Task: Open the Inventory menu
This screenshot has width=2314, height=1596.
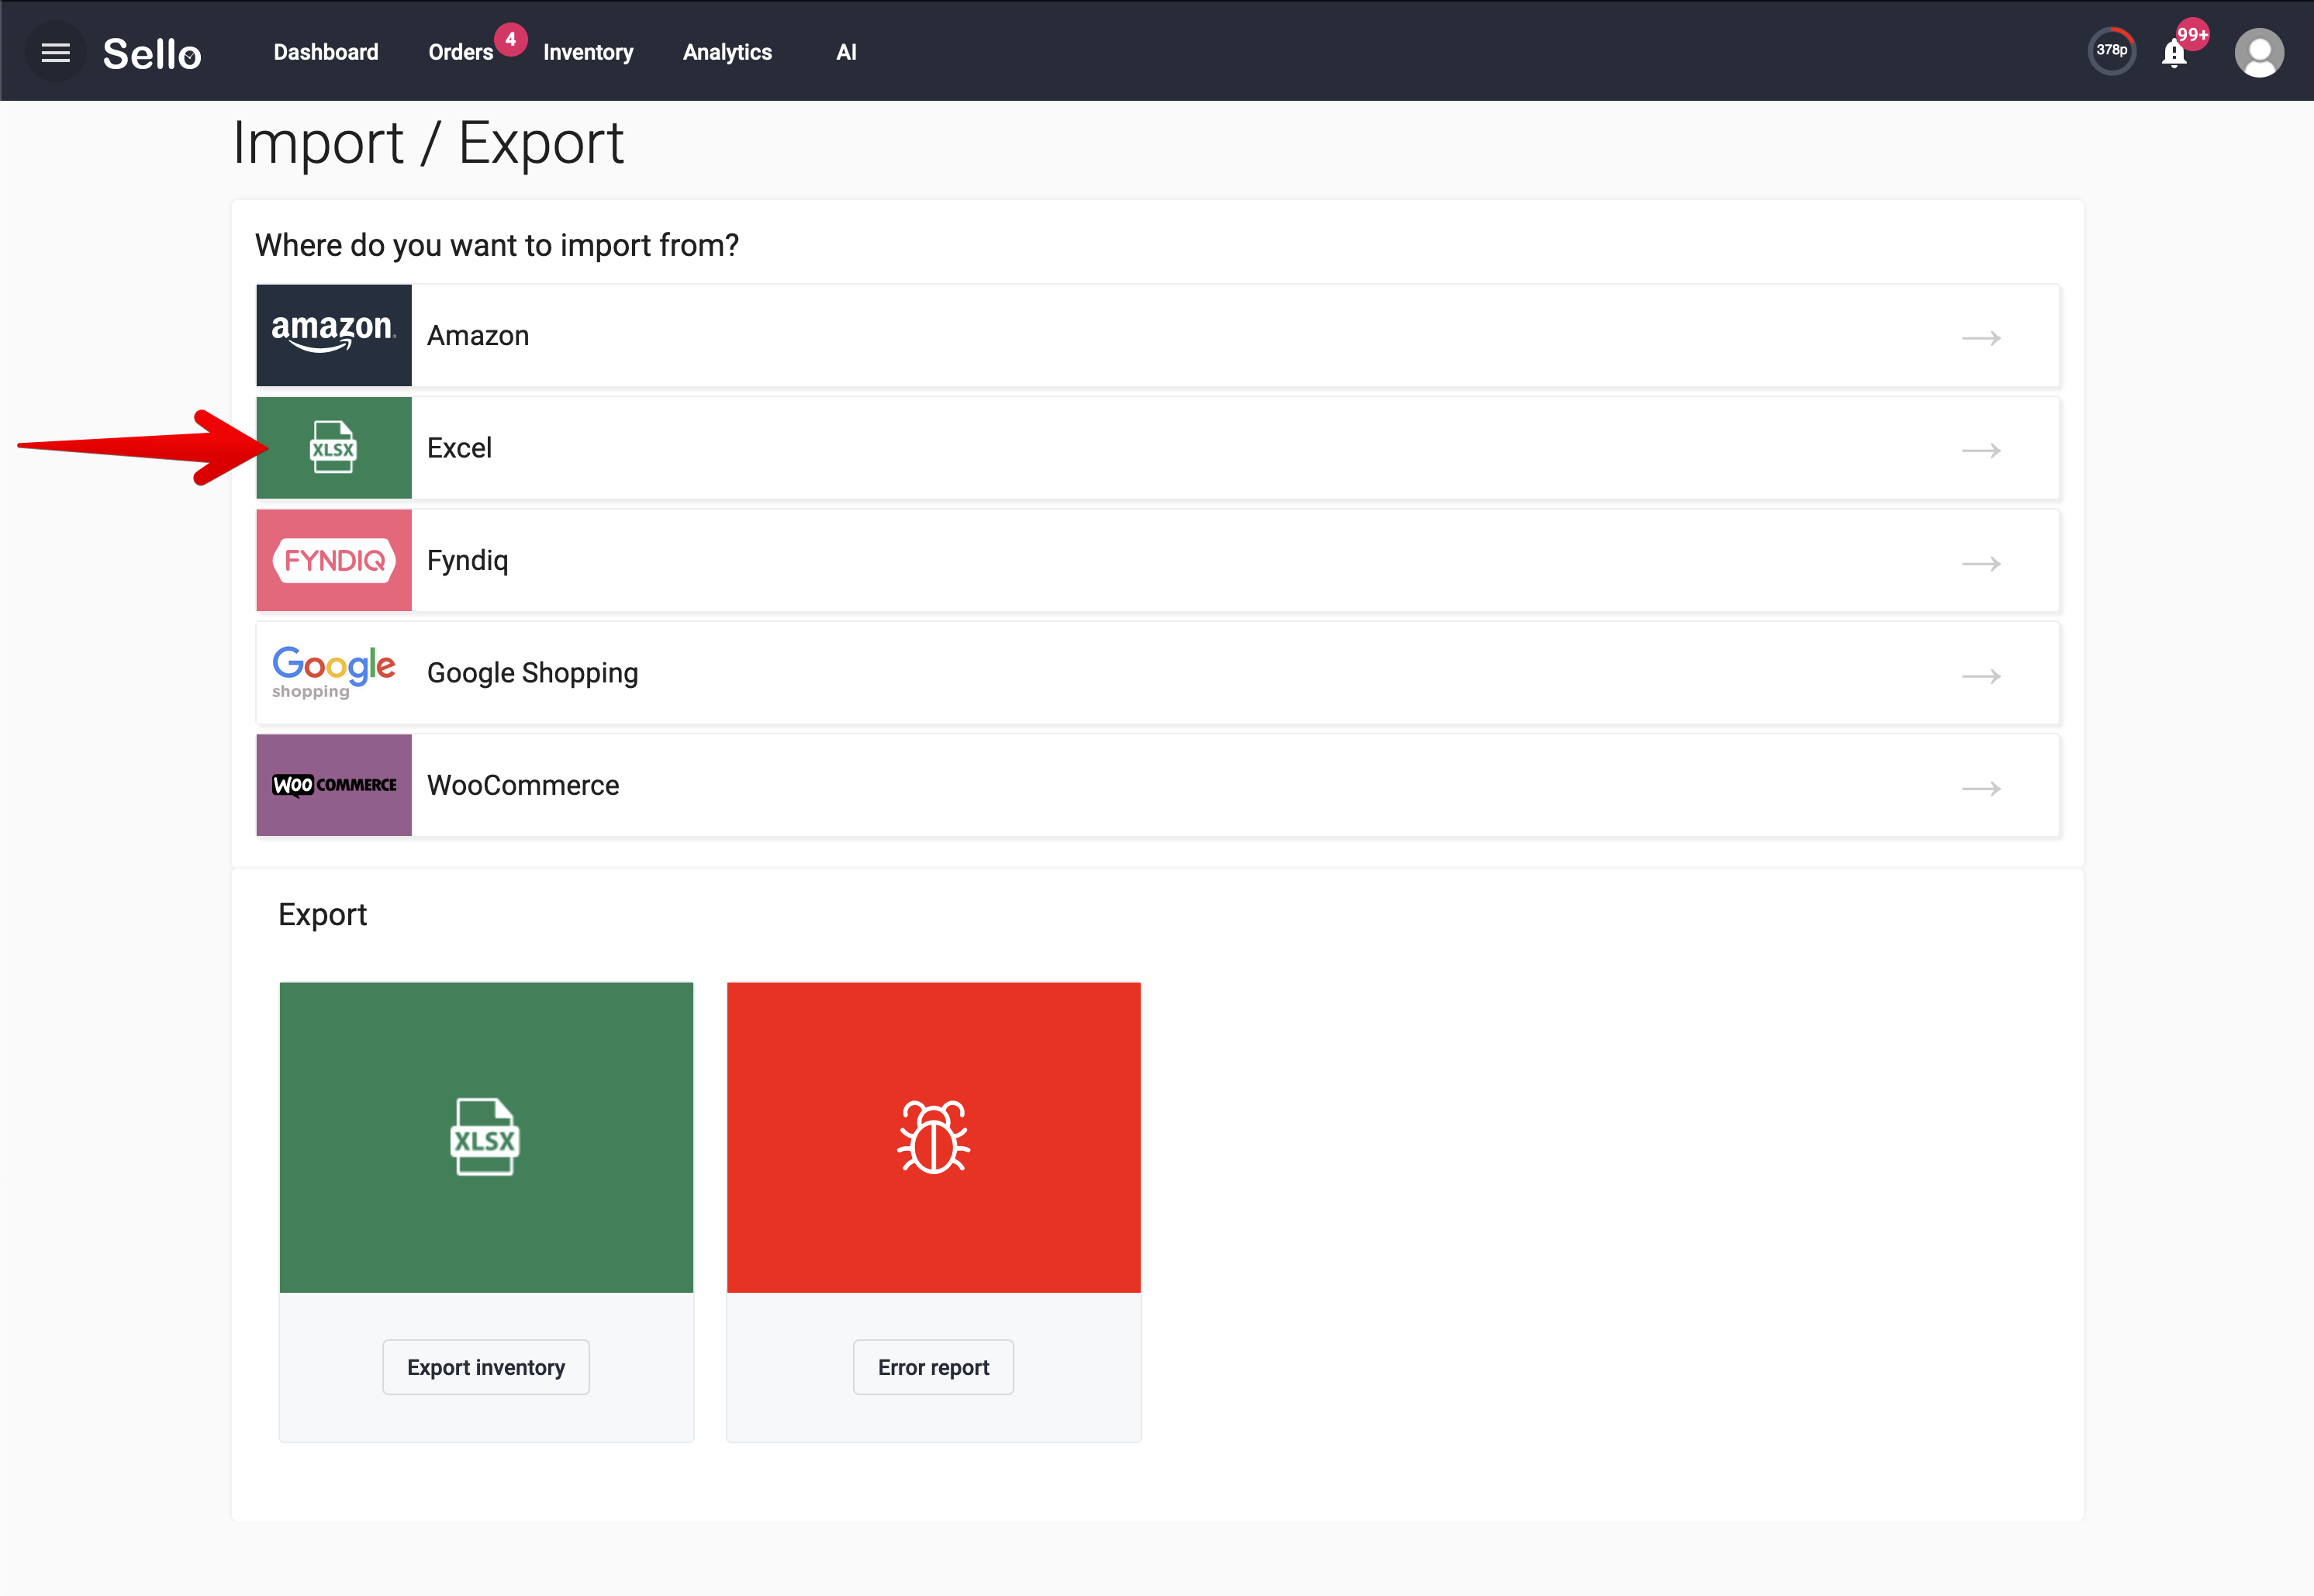Action: 588,52
